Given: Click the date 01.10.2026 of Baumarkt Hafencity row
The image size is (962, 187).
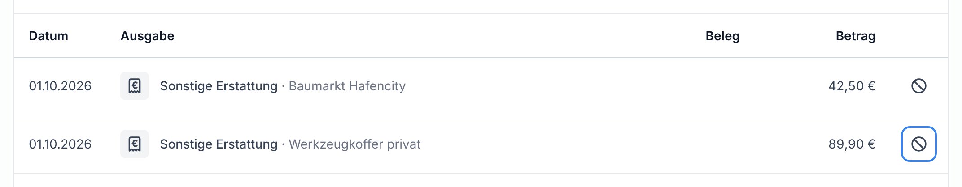Looking at the screenshot, I should [60, 86].
